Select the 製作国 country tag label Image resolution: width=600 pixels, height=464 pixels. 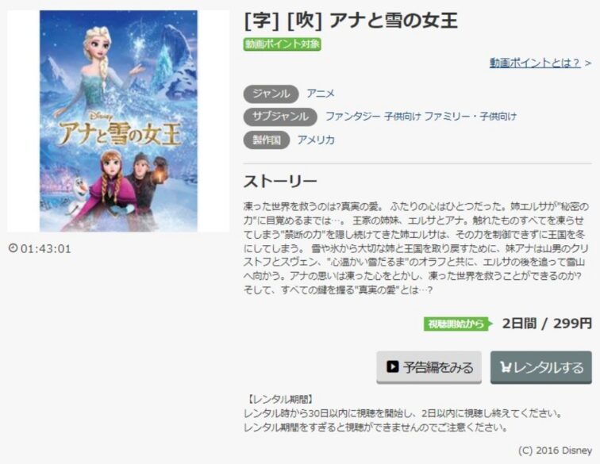(x=267, y=140)
